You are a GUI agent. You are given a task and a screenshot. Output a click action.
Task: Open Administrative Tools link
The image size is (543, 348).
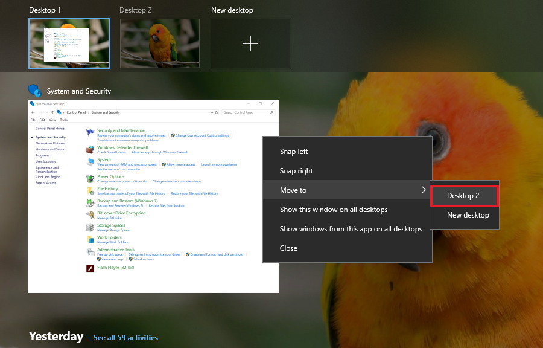pyautogui.click(x=116, y=250)
